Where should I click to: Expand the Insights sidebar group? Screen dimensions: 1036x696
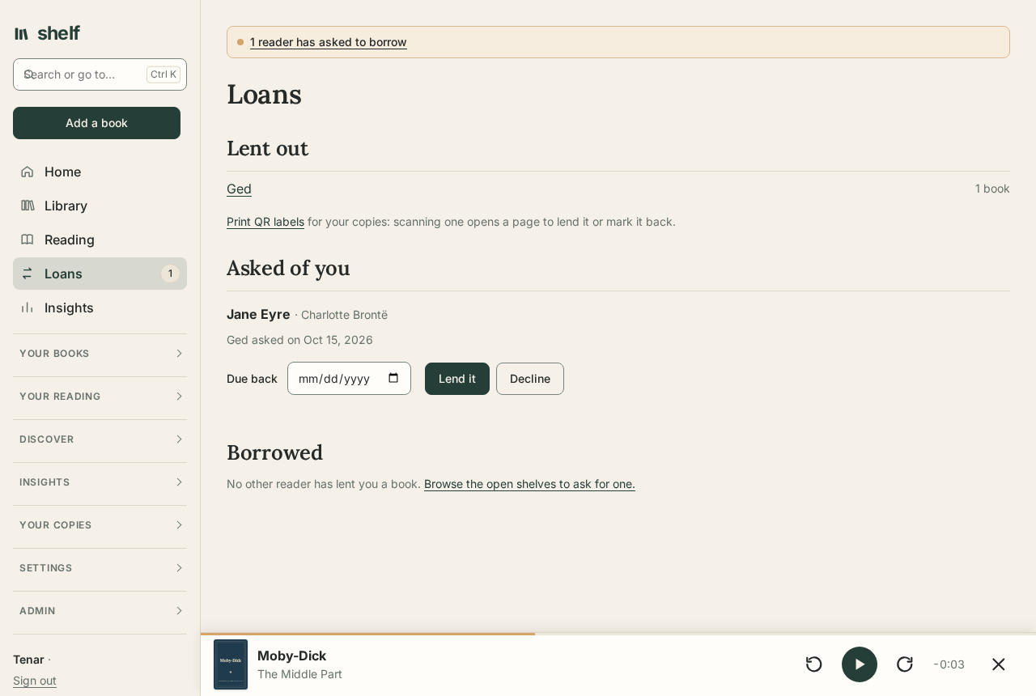100,482
